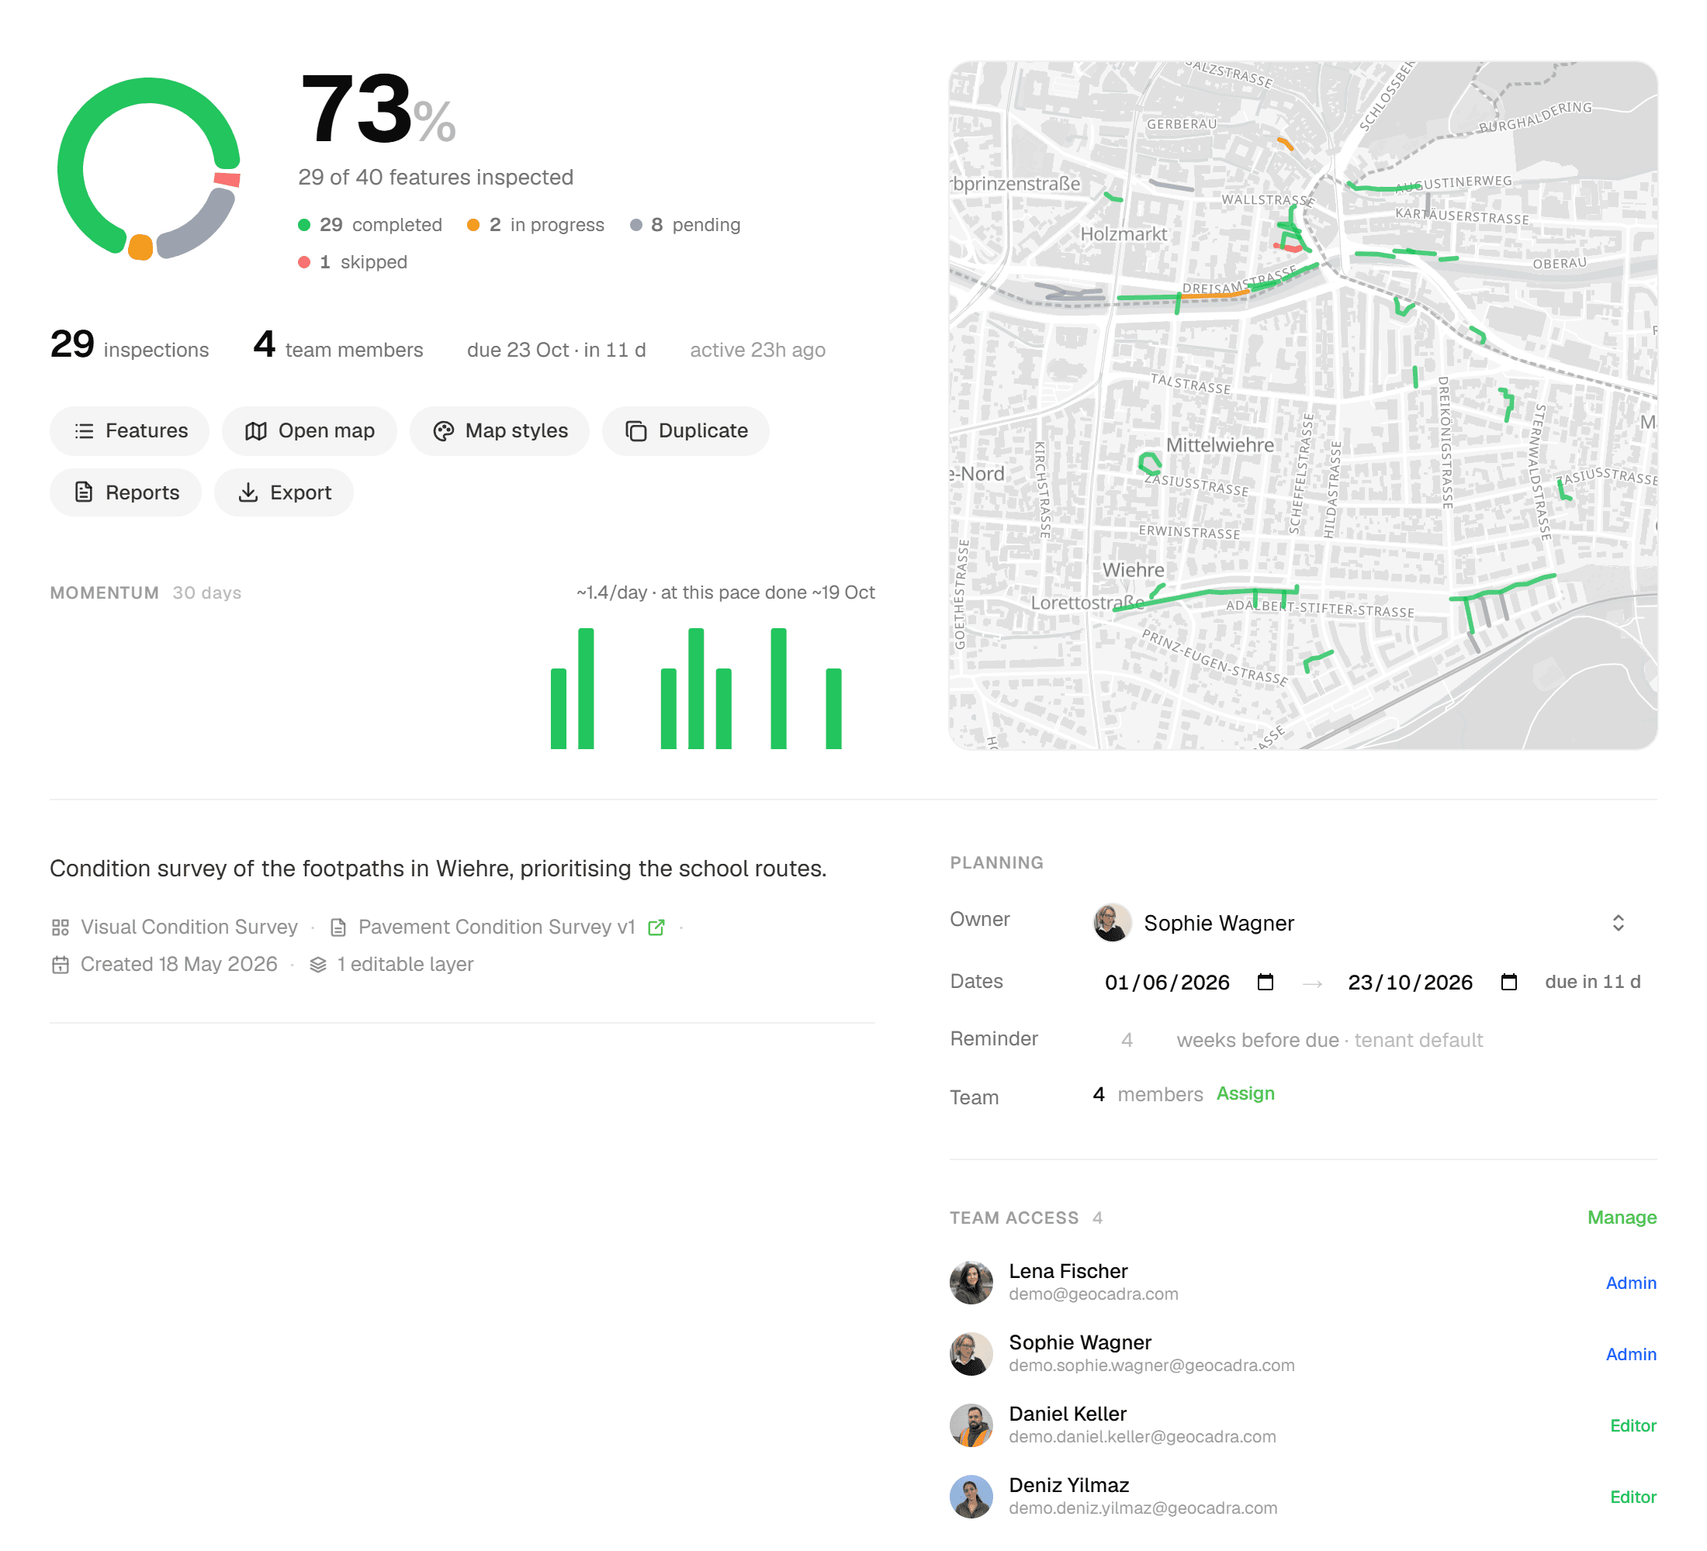Screen dimensions: 1707x1551
Task: Click the '~1.4/day' momentum pace text
Action: point(725,593)
